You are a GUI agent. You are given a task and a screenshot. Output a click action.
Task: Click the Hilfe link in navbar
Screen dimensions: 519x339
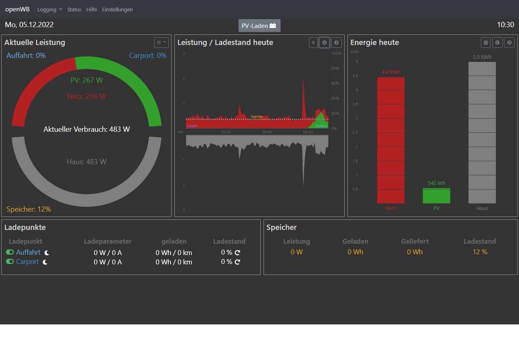point(92,9)
